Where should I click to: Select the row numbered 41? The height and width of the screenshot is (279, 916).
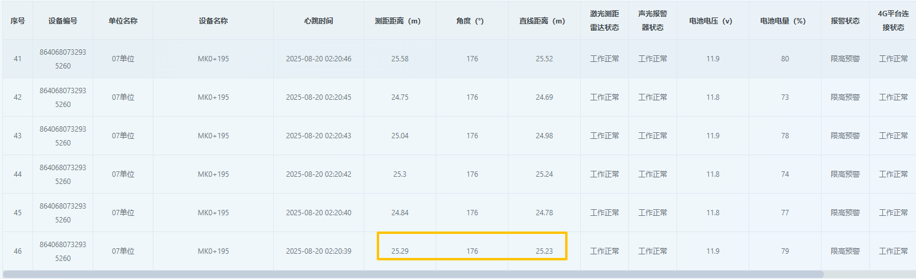[x=17, y=59]
